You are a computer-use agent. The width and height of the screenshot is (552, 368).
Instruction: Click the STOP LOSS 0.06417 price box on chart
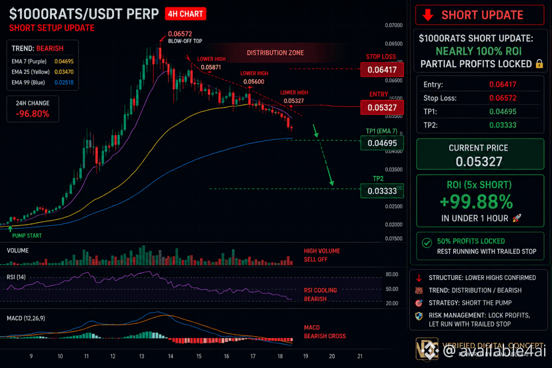tap(382, 70)
